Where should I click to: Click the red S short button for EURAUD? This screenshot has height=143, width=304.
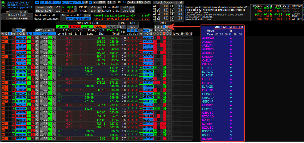[33, 68]
